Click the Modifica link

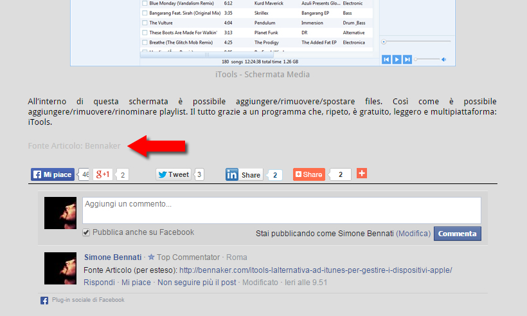tap(413, 234)
